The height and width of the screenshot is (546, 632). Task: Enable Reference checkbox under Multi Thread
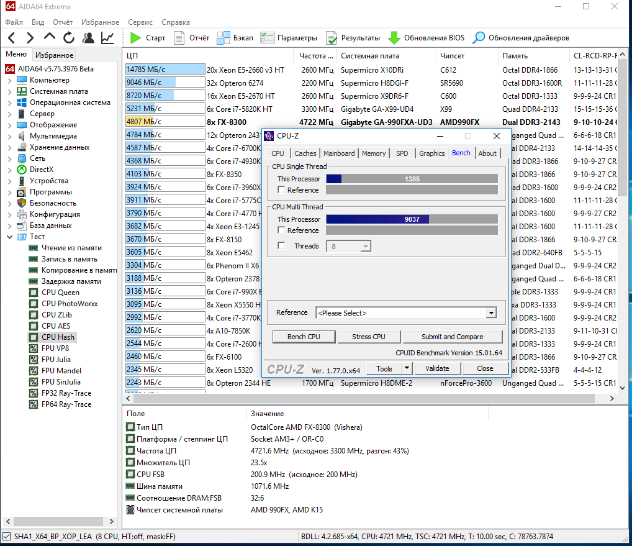pos(282,230)
